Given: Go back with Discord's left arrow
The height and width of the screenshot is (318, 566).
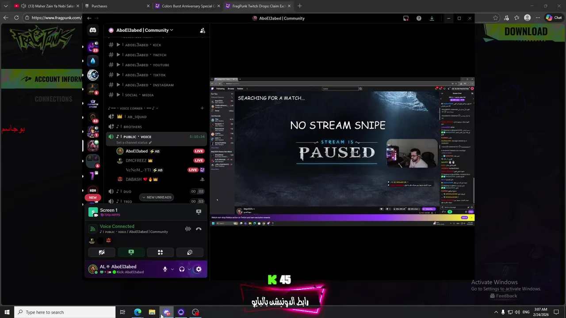Looking at the screenshot, I should tap(89, 18).
